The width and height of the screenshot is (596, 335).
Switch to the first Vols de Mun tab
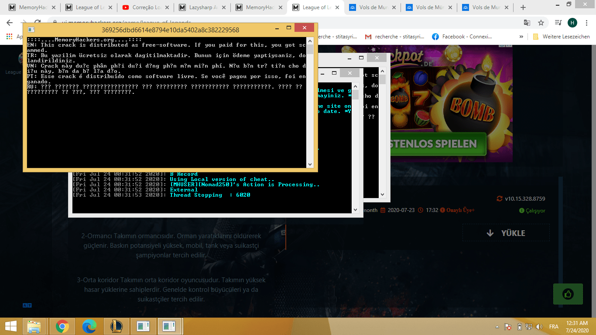pos(373,7)
